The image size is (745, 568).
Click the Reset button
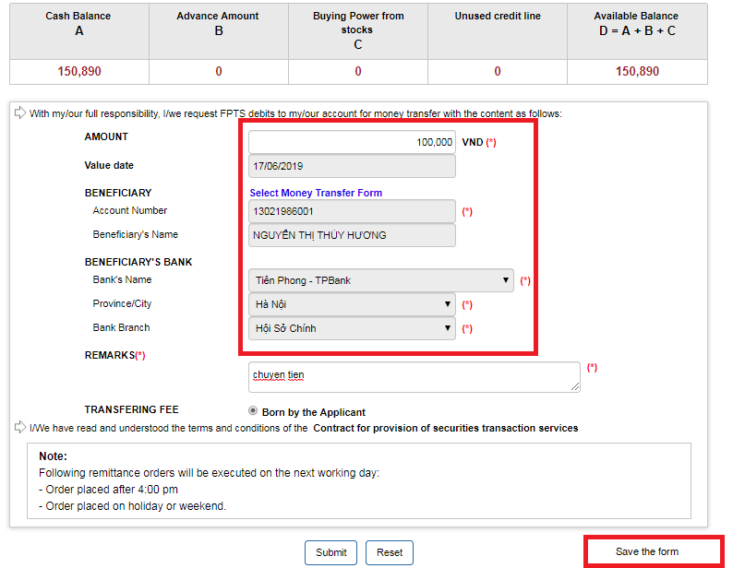click(390, 552)
